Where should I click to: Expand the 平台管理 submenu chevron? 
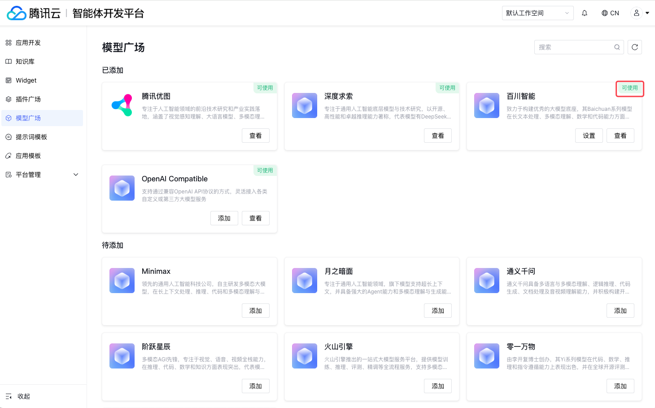coord(76,175)
